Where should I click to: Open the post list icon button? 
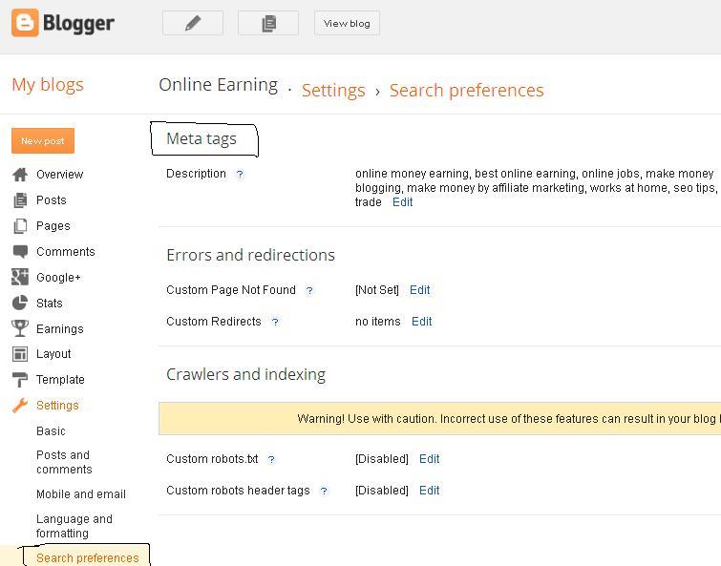point(268,23)
